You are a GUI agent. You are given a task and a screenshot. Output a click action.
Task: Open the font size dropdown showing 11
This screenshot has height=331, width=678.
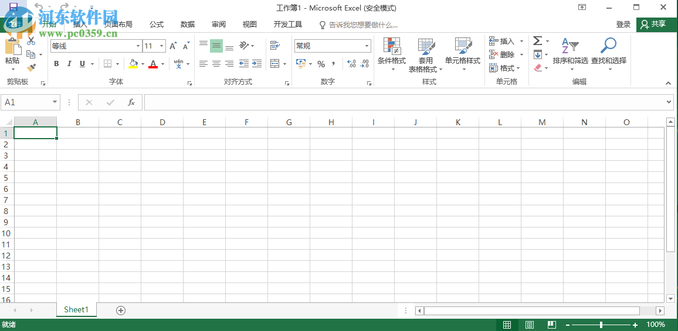(162, 46)
